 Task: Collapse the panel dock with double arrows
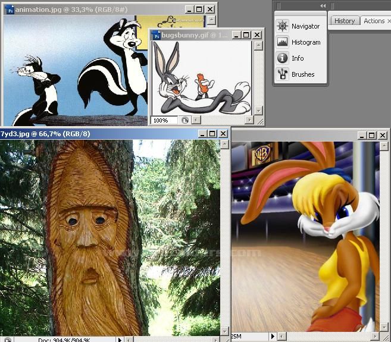click(x=323, y=6)
